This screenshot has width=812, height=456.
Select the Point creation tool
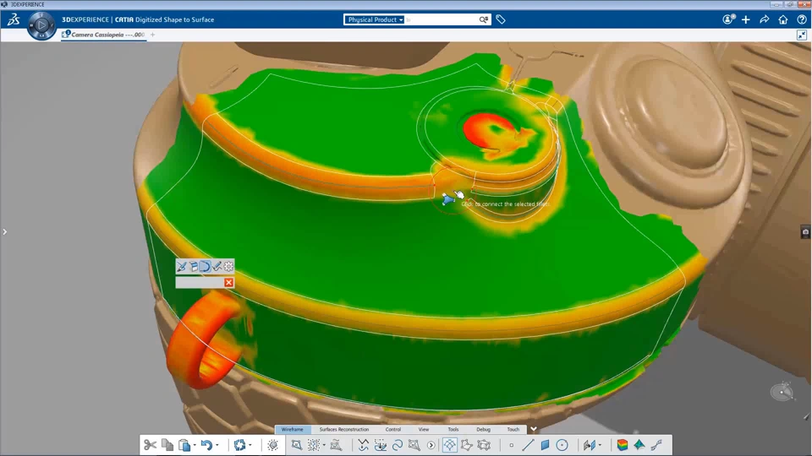(511, 445)
